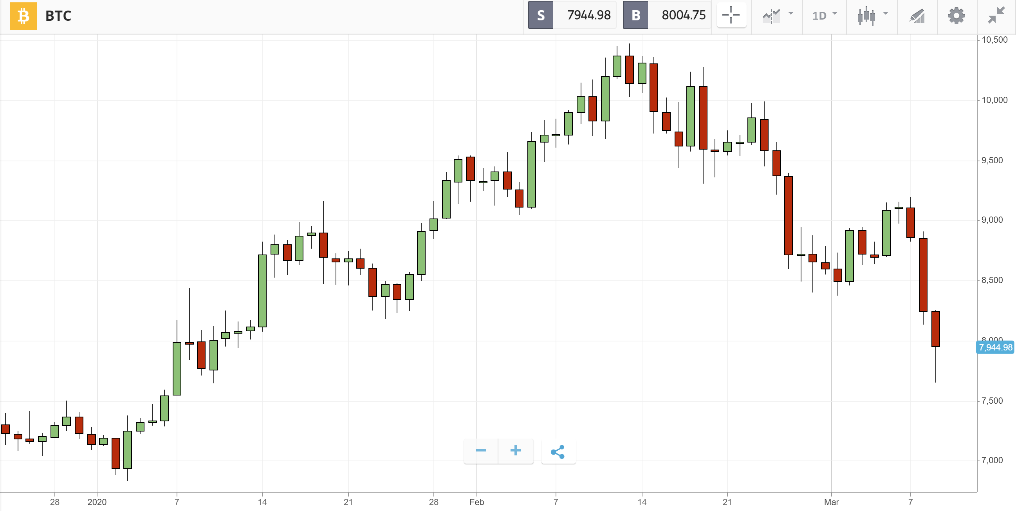Click the 7,944.98 current price label

995,347
